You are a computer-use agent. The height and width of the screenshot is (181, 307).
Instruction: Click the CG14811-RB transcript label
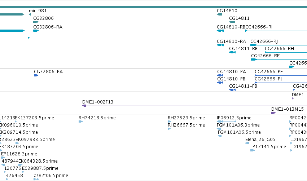(x=243, y=49)
